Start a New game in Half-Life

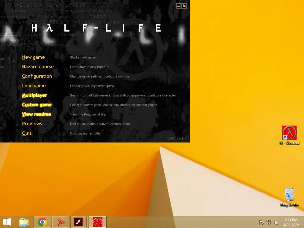(x=33, y=57)
